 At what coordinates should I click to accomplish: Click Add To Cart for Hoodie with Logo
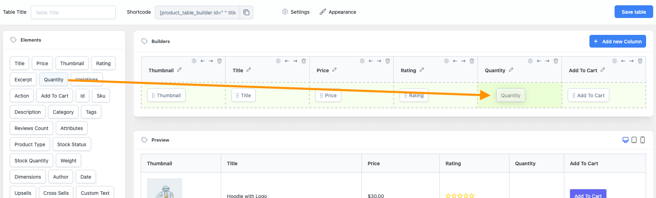tap(588, 194)
